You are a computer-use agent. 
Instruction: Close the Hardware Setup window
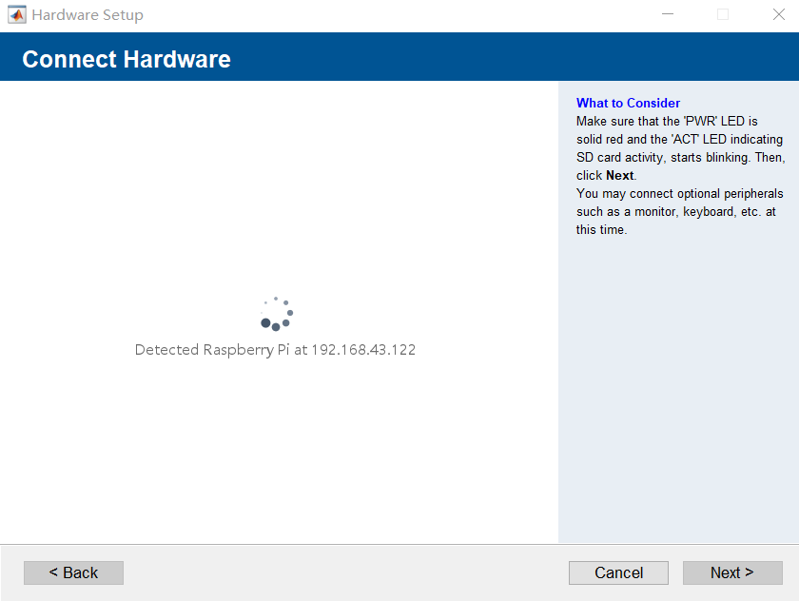[777, 14]
